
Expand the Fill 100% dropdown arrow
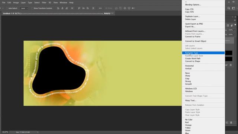(235, 35)
